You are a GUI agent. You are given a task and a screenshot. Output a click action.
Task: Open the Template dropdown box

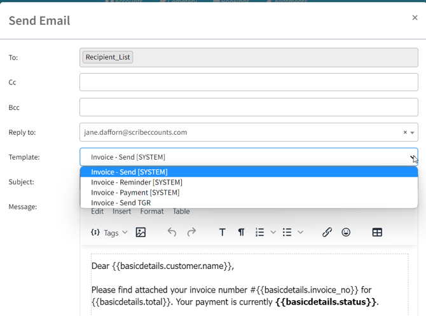coord(249,157)
